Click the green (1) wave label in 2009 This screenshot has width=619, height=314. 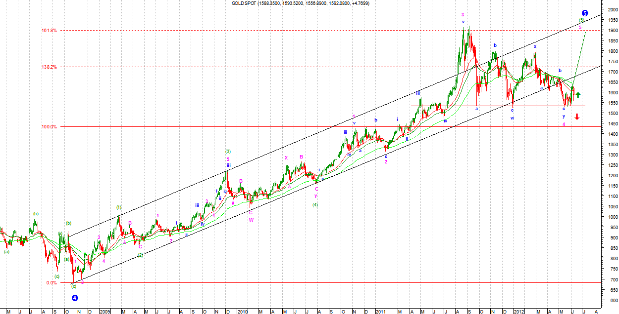pos(119,207)
